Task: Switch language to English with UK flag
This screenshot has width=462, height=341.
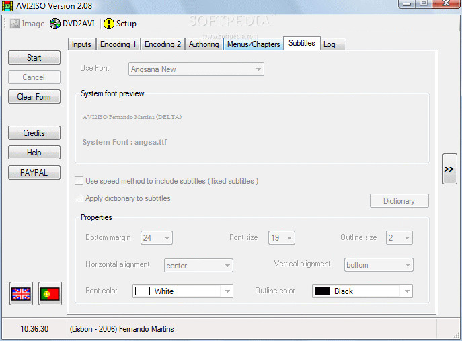Action: tap(21, 294)
